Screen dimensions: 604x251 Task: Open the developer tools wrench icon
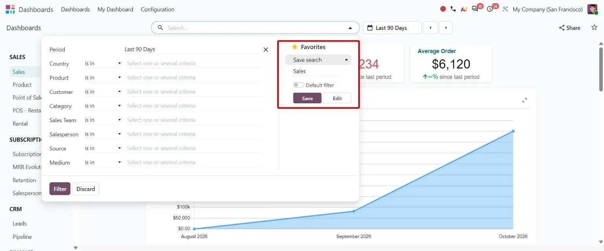coord(505,9)
